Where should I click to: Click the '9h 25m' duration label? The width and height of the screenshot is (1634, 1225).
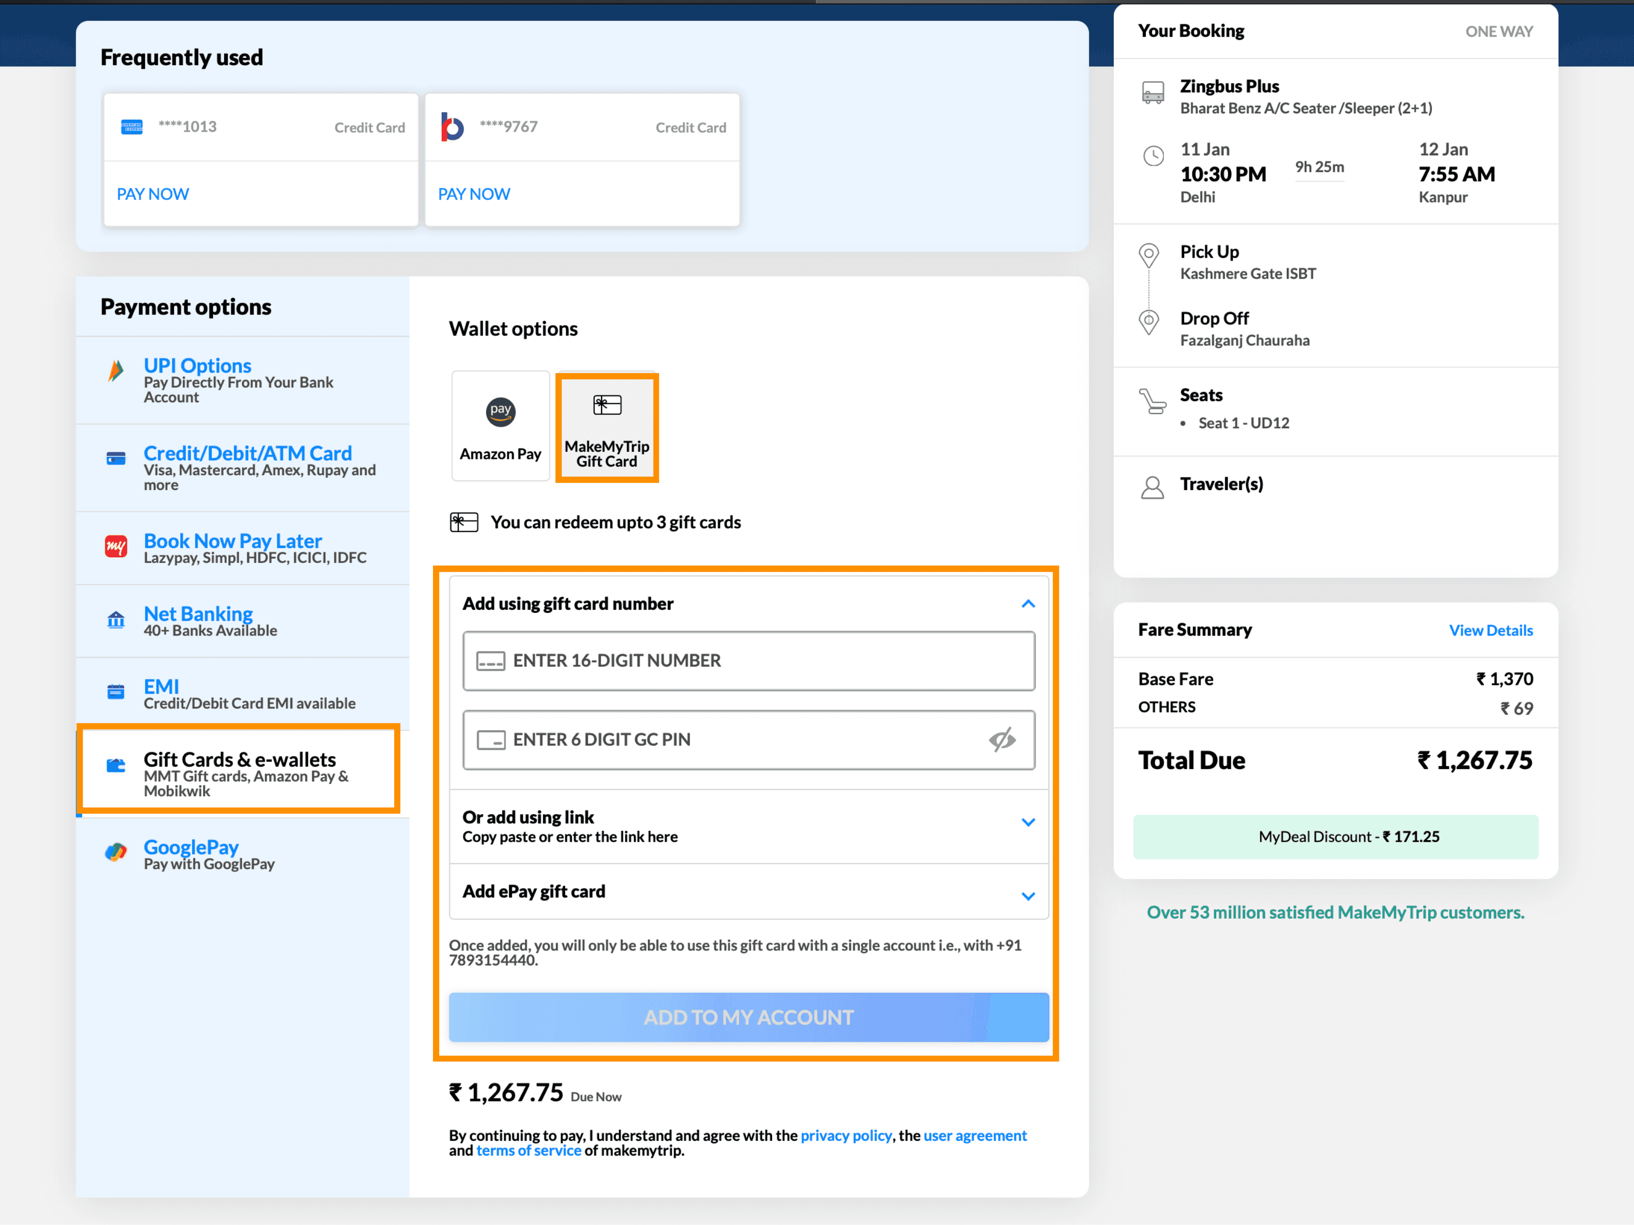click(1319, 167)
